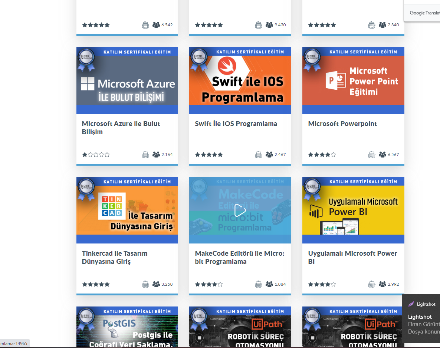The height and width of the screenshot is (348, 440).
Task: Click star rating on Tinkercad card
Action: coord(96,284)
